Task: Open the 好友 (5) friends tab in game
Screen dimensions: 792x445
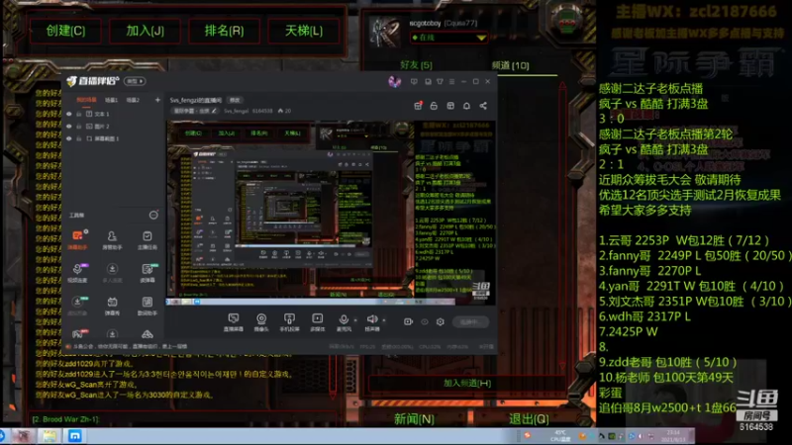Action: point(416,65)
